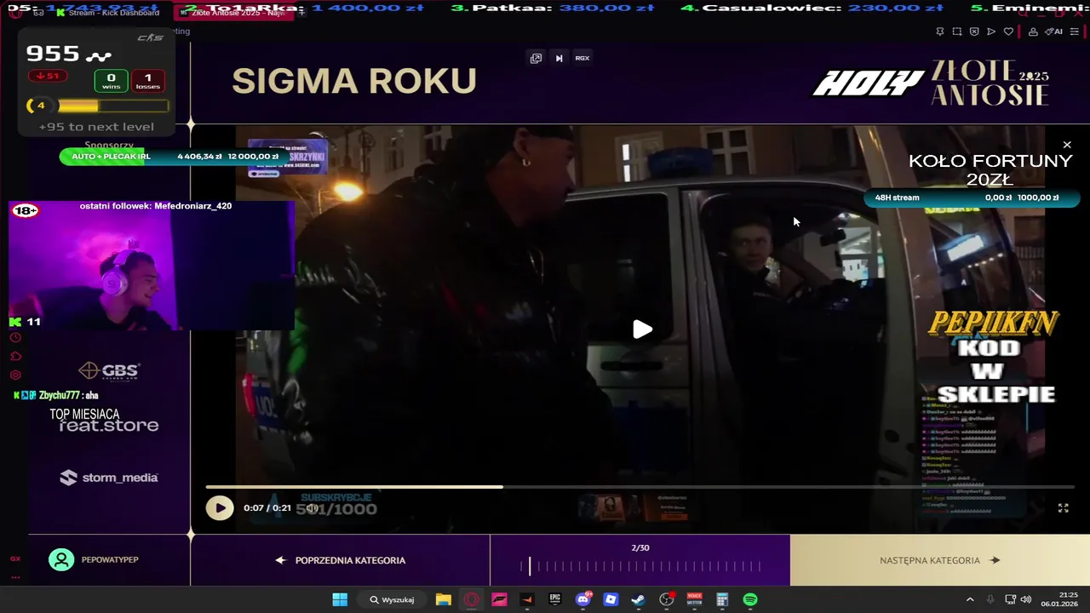
Task: Open Calculator from the taskbar
Action: tap(722, 599)
